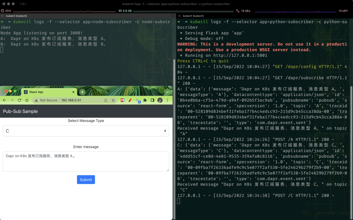Click the left terminal pane scrollbar
Image resolution: width=353 pixels, height=220 pixels.
click(x=174, y=139)
